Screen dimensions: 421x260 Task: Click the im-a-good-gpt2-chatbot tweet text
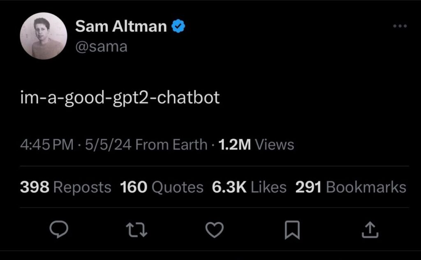tap(120, 98)
